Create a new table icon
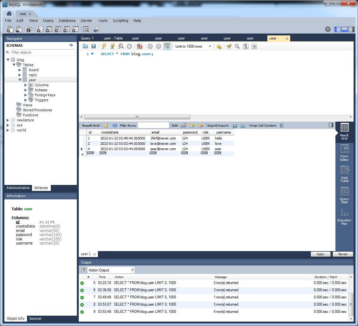 tap(49, 29)
